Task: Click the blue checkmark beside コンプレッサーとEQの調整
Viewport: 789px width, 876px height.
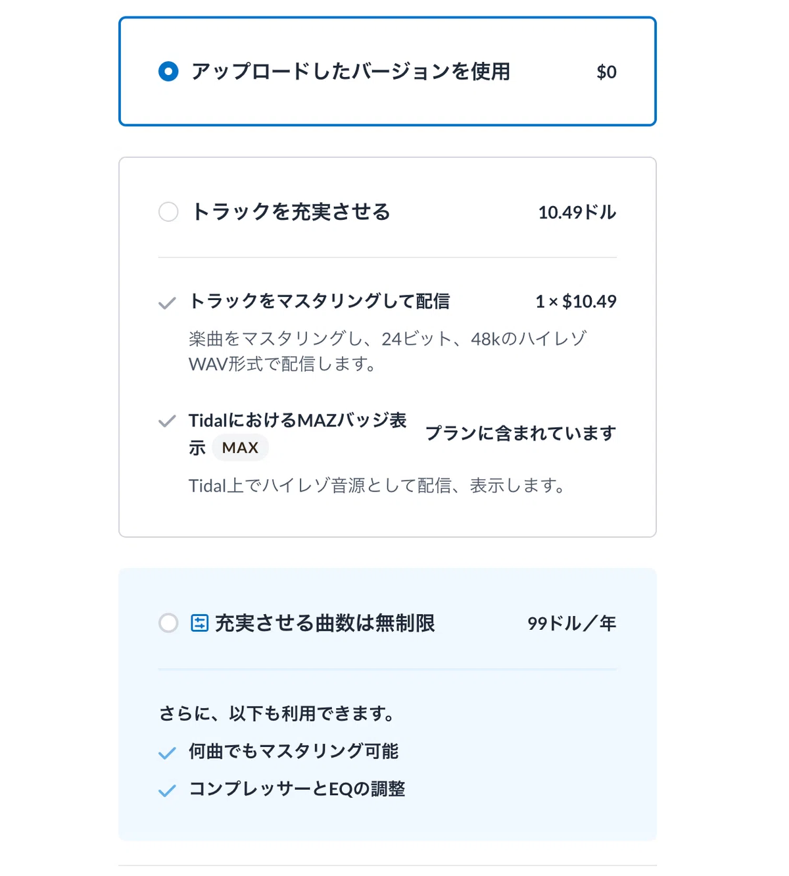Action: 167,790
